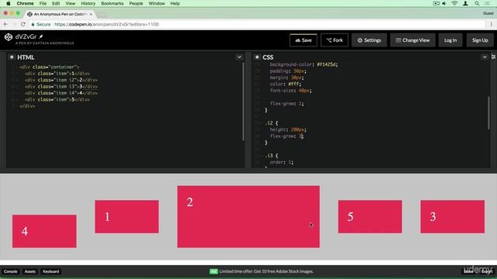Open the History menu
This screenshot has width=497, height=279.
click(x=88, y=3)
